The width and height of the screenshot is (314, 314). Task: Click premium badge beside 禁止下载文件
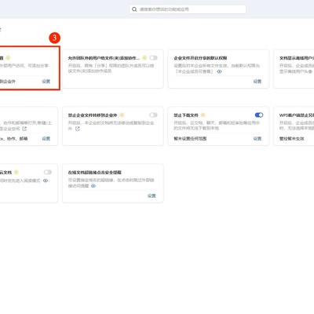(203, 115)
